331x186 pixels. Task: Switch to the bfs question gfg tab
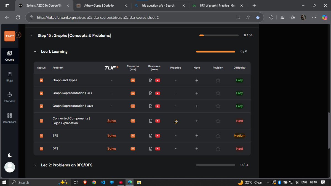[159, 5]
